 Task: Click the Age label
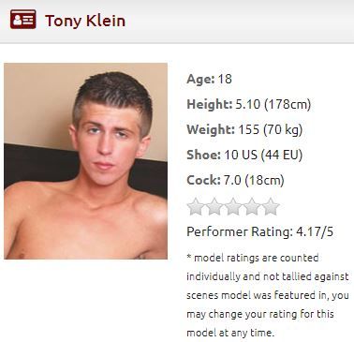click(x=200, y=79)
